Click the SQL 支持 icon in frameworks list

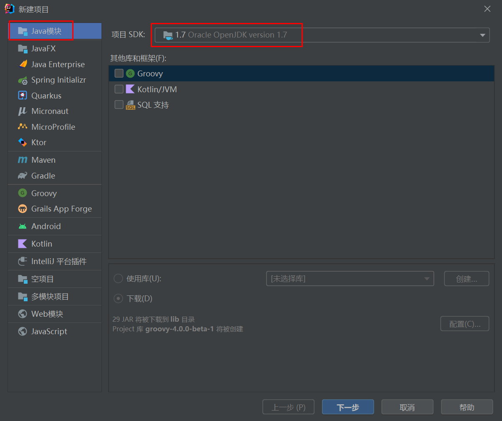pyautogui.click(x=130, y=105)
